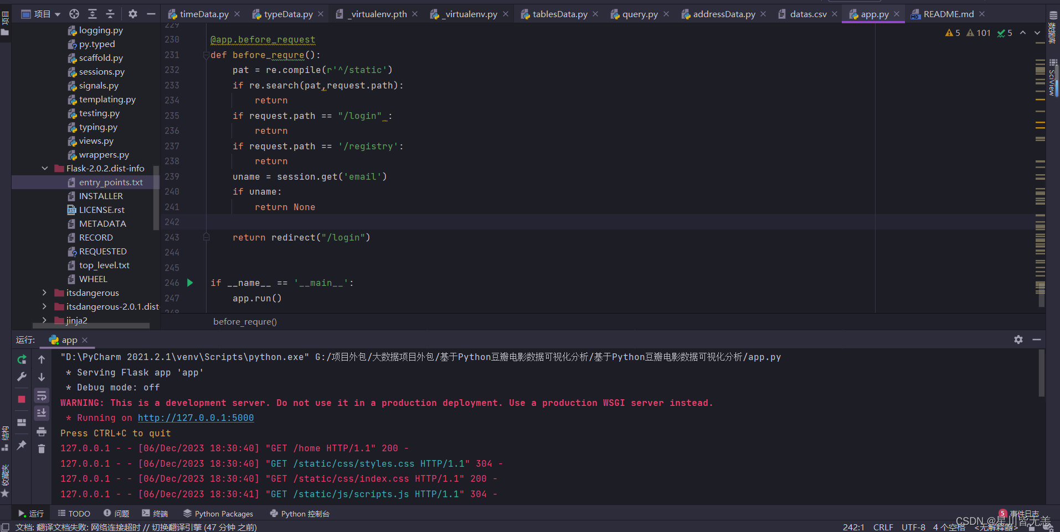
Task: Open the http://127.0.0.1:5000 link
Action: coord(196,418)
